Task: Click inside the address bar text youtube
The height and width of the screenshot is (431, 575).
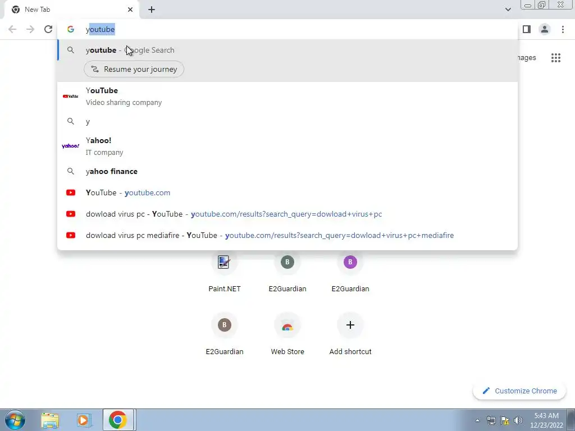Action: pos(101,29)
